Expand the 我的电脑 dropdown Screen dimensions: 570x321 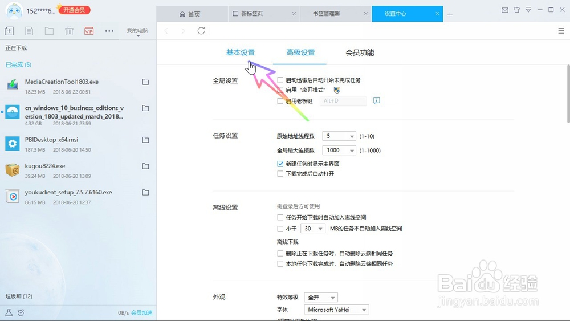coord(137,32)
